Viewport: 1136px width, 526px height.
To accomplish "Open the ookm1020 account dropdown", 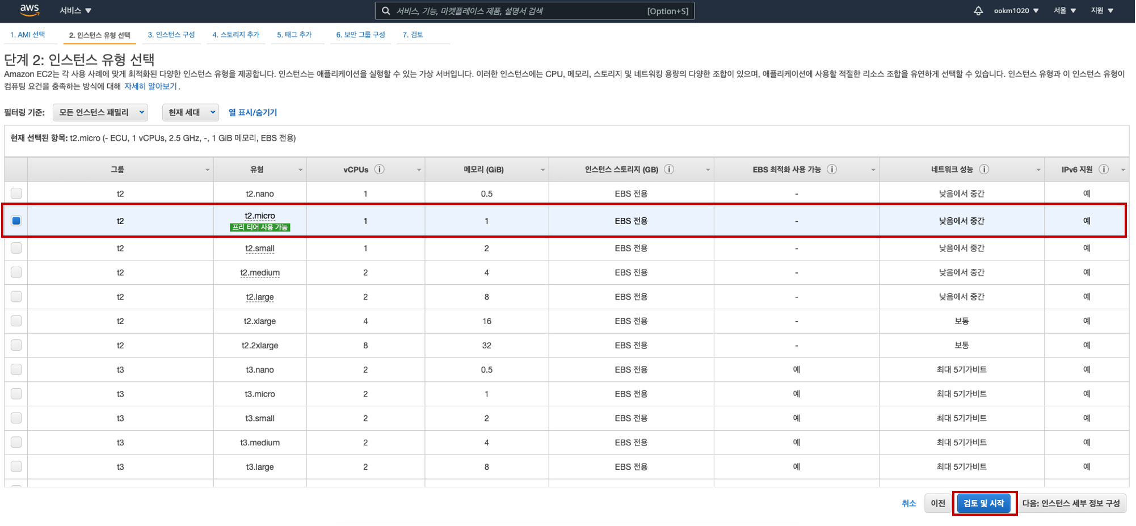I will 1016,11.
